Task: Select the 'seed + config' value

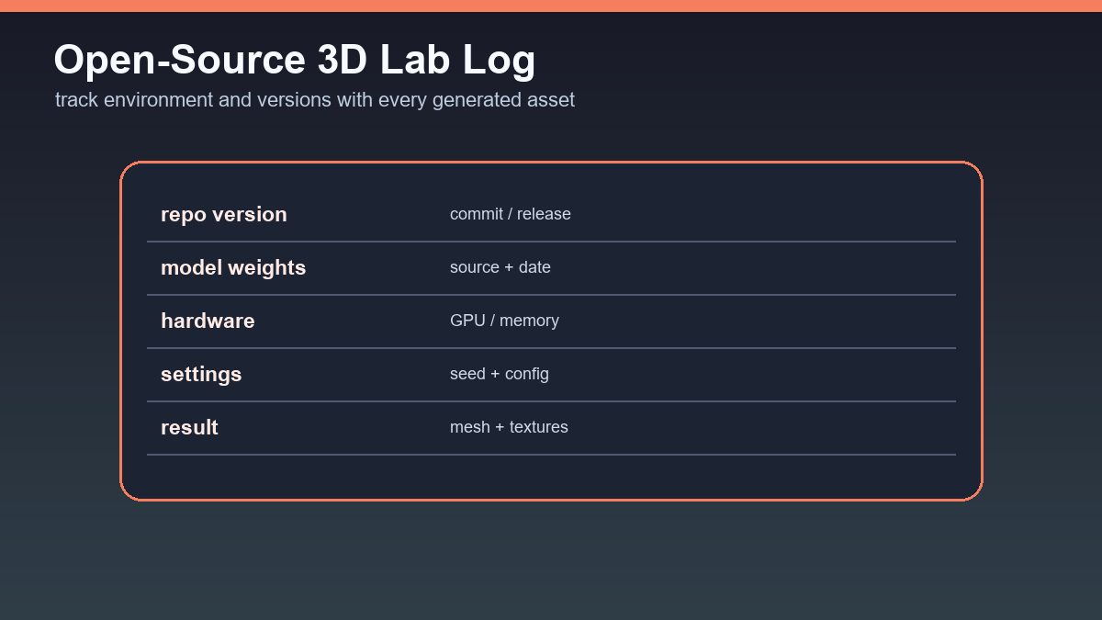Action: click(500, 374)
